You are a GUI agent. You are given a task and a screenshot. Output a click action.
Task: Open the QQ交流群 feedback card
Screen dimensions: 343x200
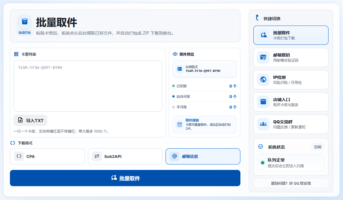click(291, 124)
